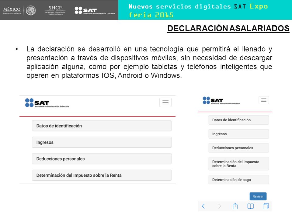Expand Deducciones personales in phone view
The height and width of the screenshot is (219, 292).
238,148
